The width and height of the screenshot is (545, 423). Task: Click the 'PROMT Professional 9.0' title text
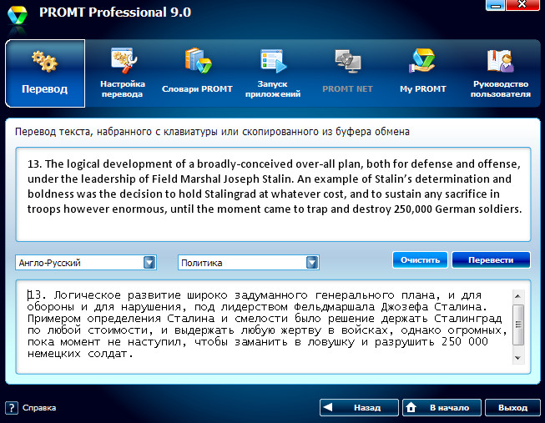(115, 13)
